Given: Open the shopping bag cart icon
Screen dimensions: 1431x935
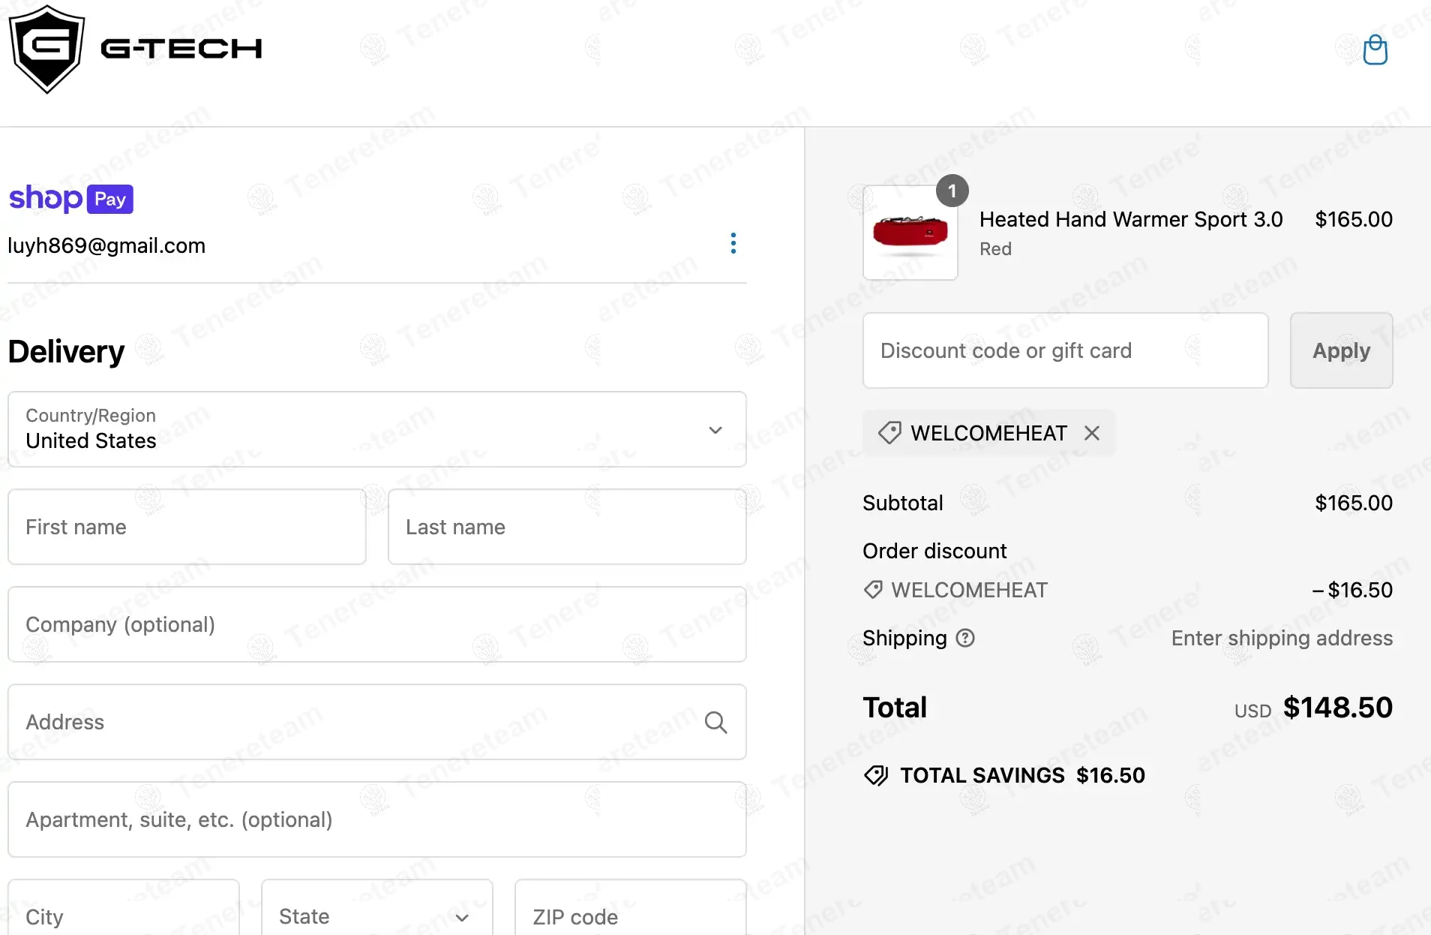Looking at the screenshot, I should pyautogui.click(x=1375, y=50).
